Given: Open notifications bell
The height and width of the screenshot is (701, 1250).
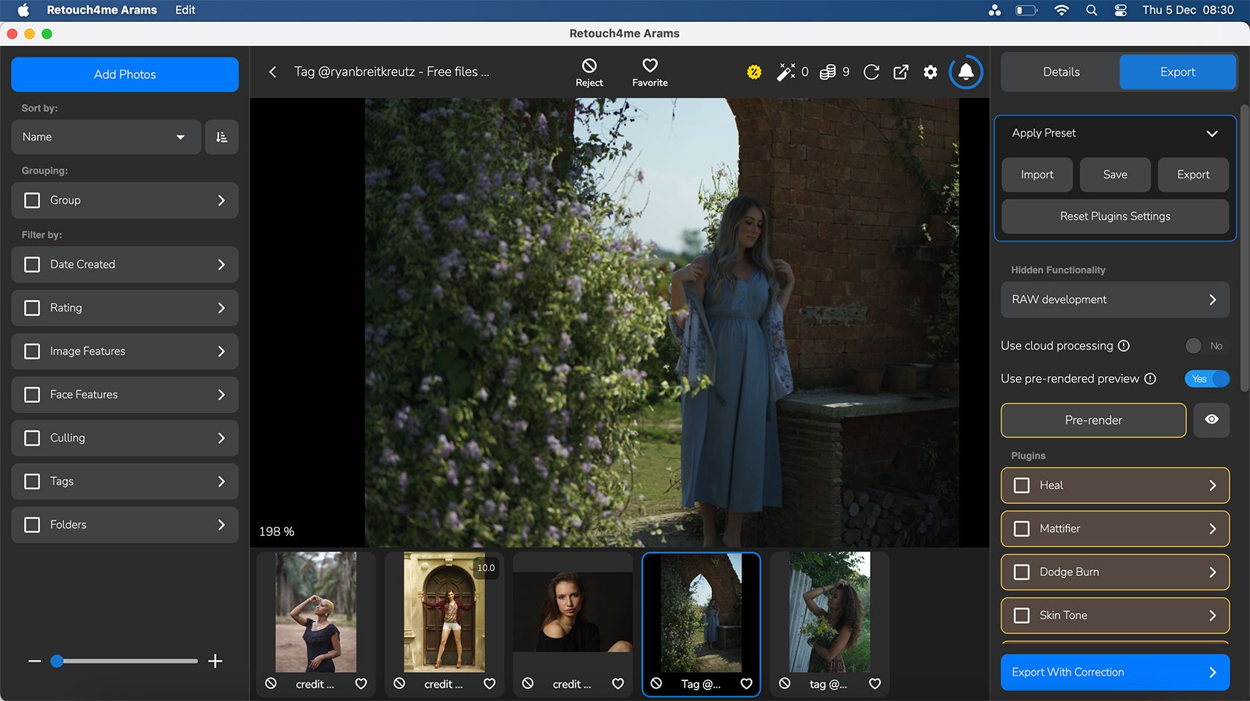Looking at the screenshot, I should 966,71.
